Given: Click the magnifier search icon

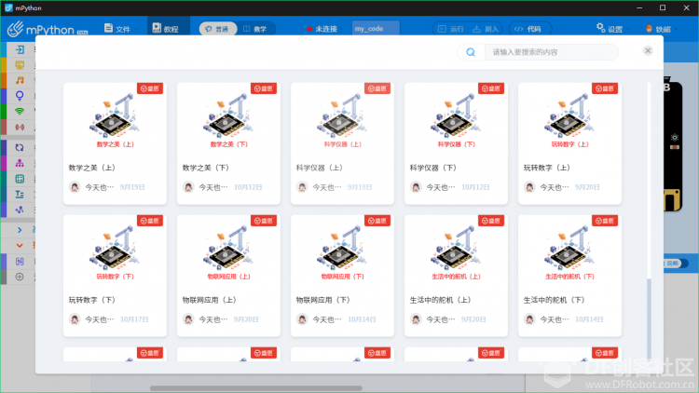Looking at the screenshot, I should point(471,52).
